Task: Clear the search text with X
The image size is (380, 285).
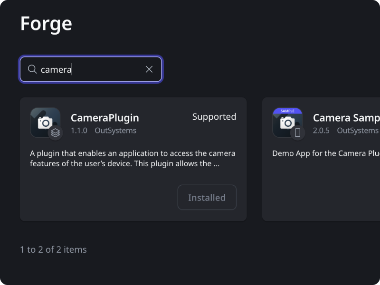Action: pos(149,69)
